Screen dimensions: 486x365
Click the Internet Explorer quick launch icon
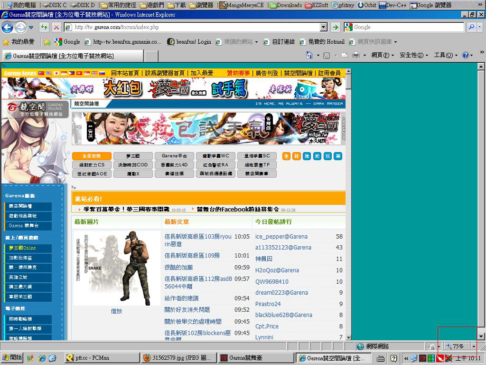tap(42, 358)
